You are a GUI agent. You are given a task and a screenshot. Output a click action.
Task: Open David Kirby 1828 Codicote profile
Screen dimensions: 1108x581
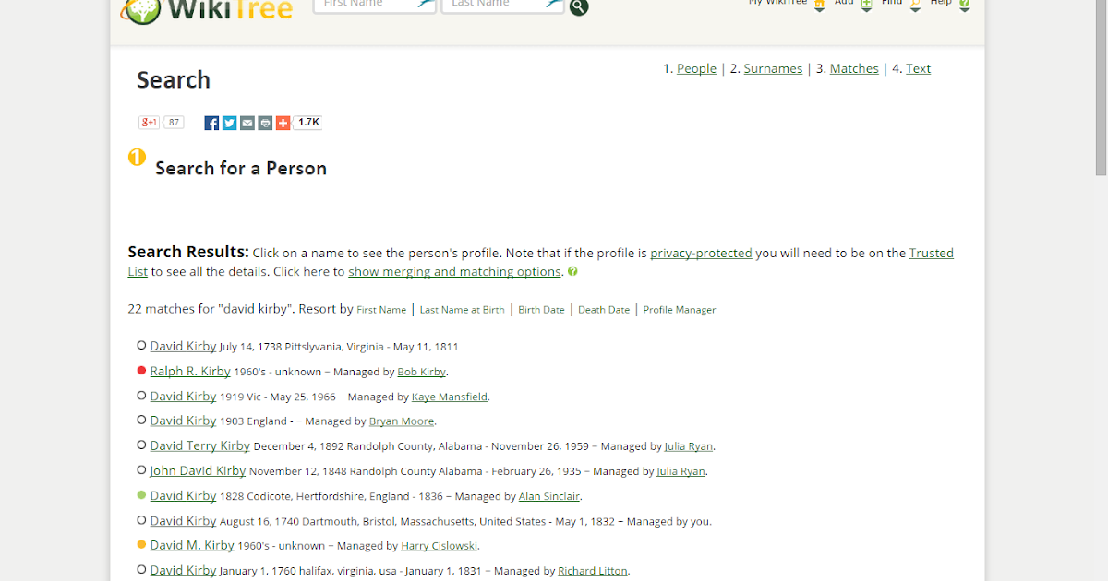tap(183, 495)
